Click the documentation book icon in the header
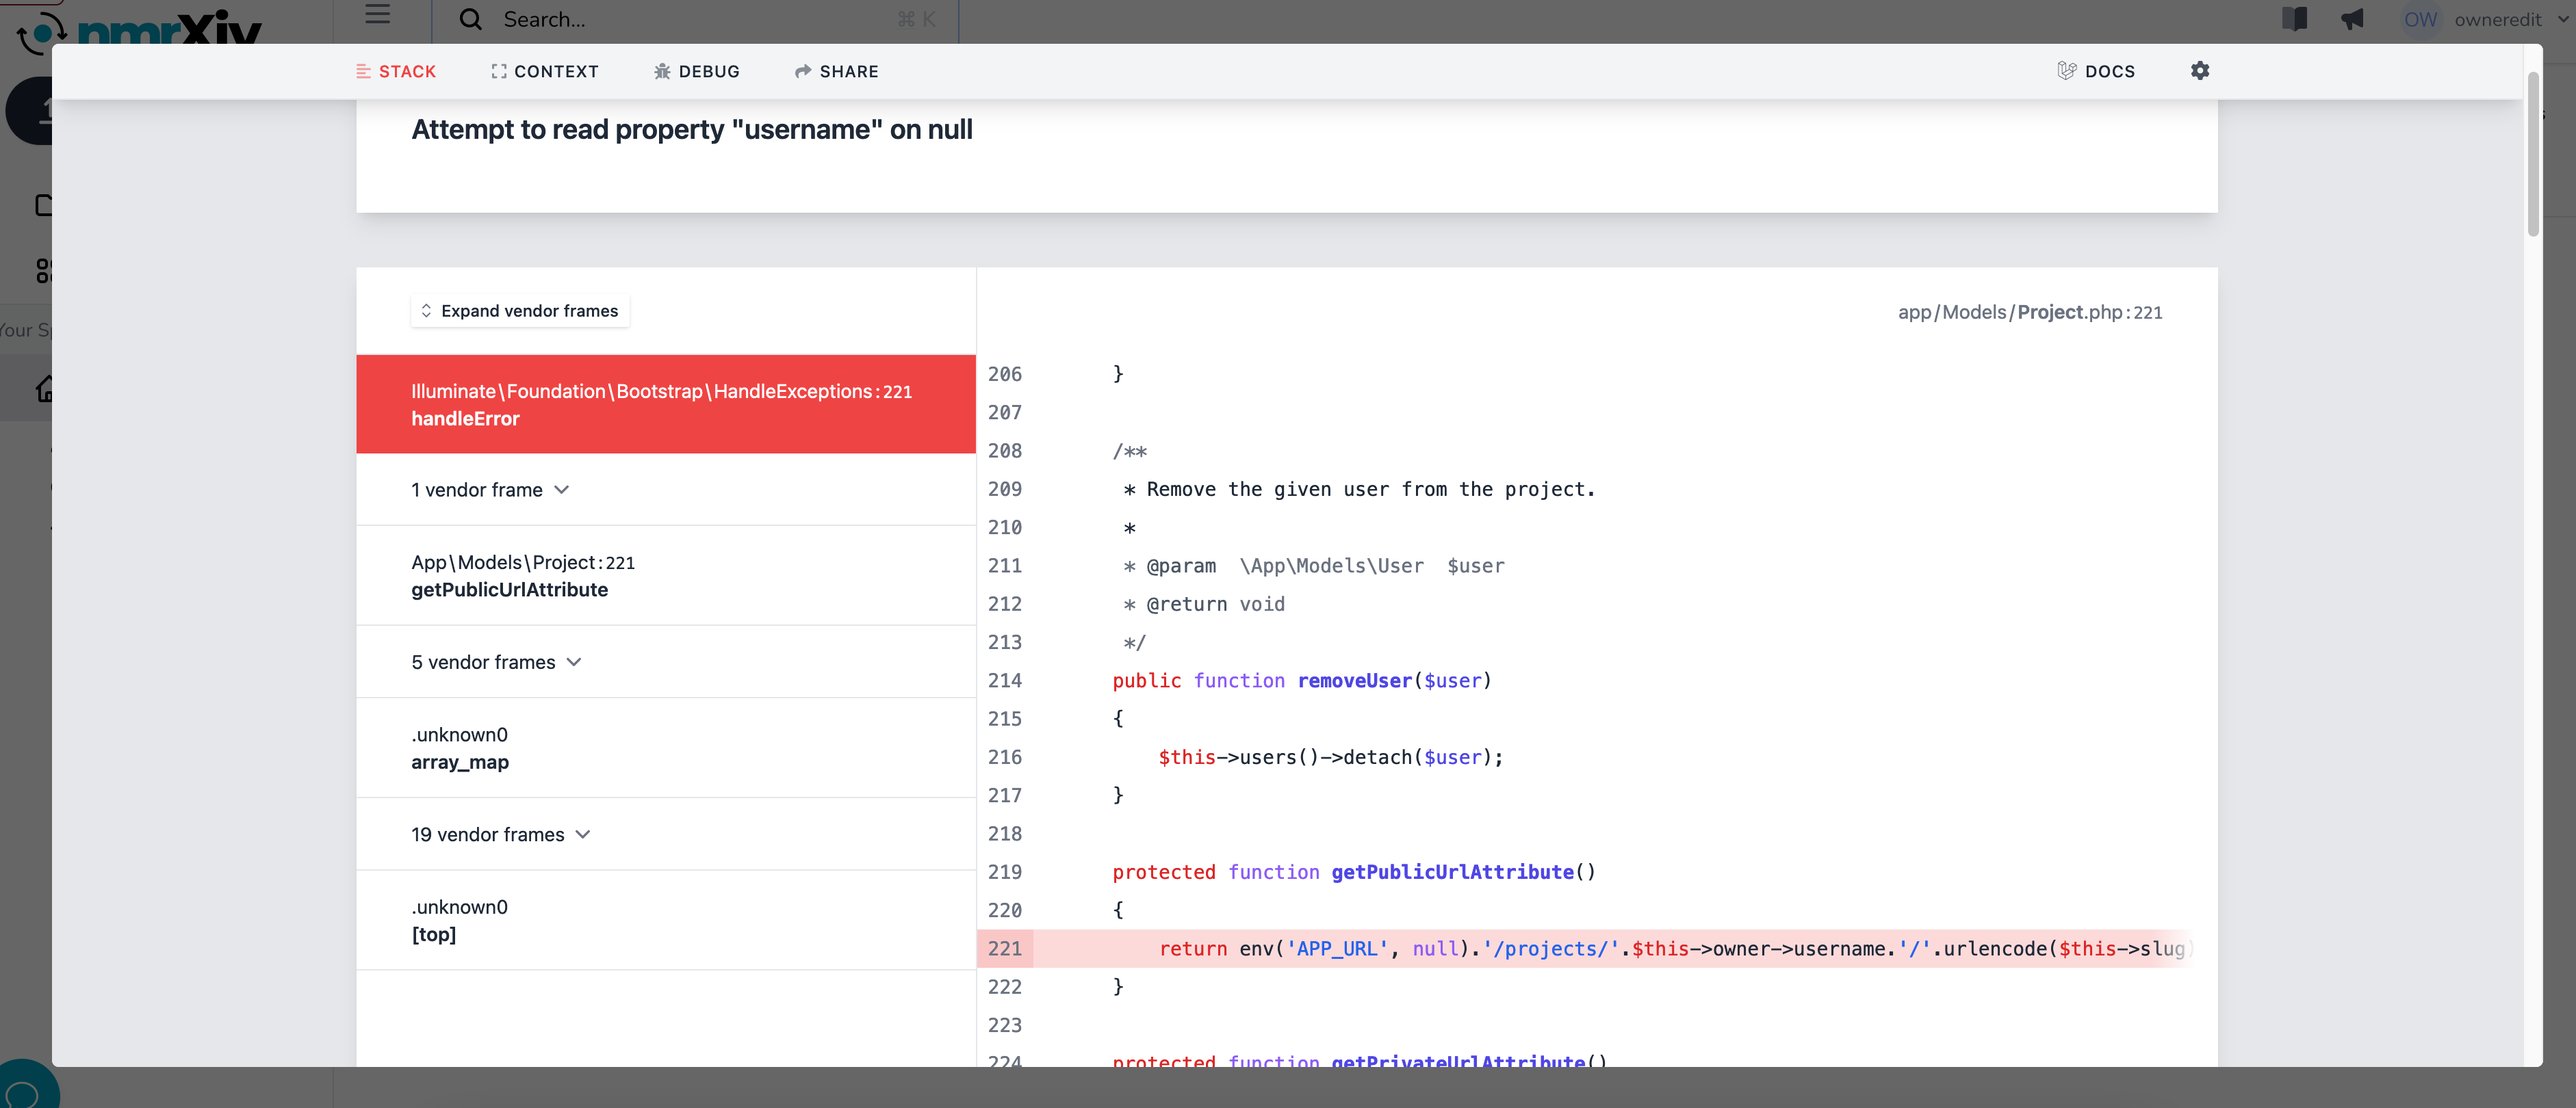Viewport: 2576px width, 1108px height. [x=2295, y=19]
